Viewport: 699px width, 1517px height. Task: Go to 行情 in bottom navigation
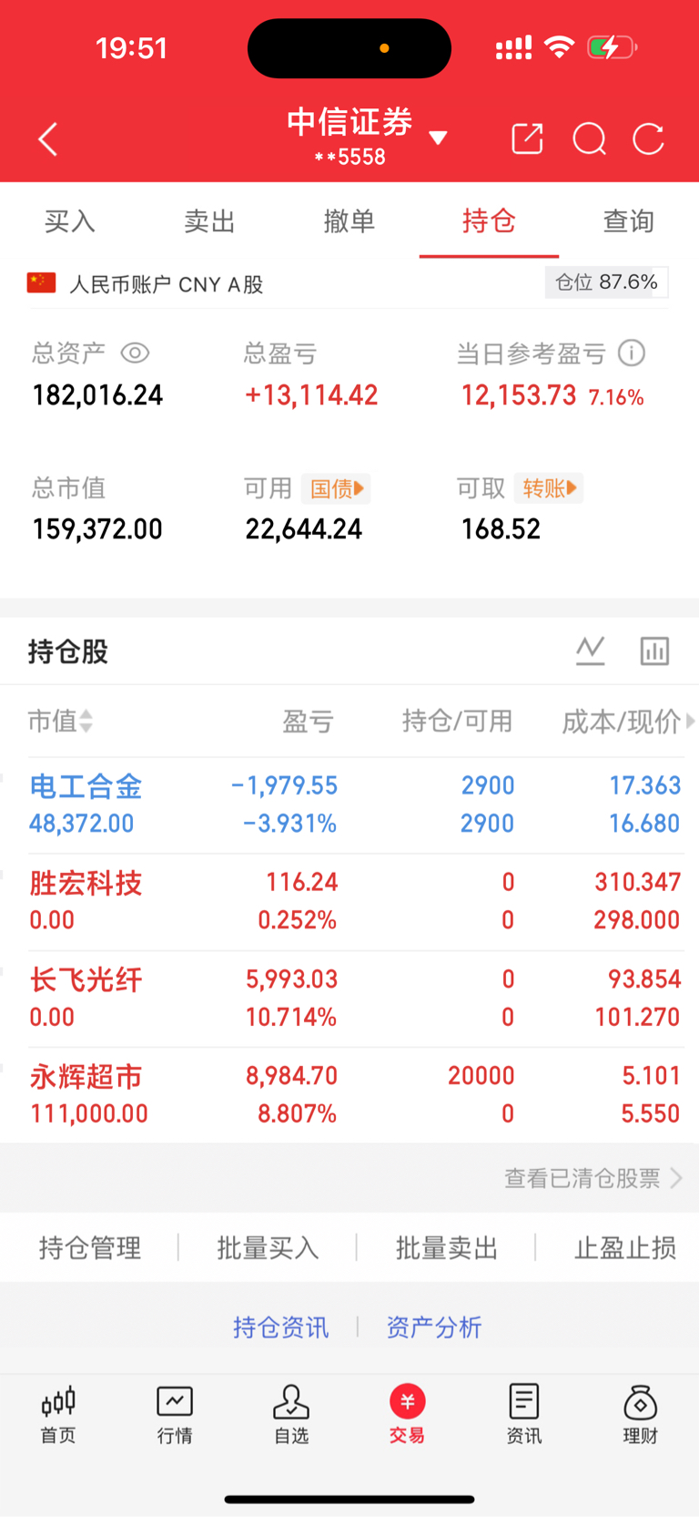175,1415
